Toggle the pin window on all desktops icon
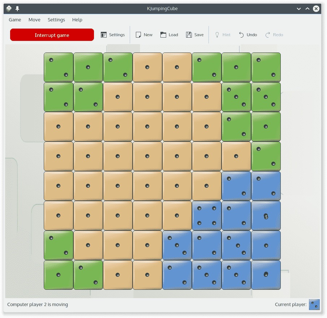The width and height of the screenshot is (327, 318). click(x=17, y=9)
